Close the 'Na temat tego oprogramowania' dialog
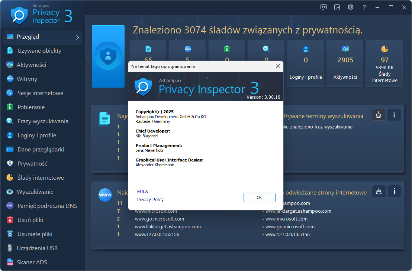Viewport: 412px width, 271px height. [278, 66]
